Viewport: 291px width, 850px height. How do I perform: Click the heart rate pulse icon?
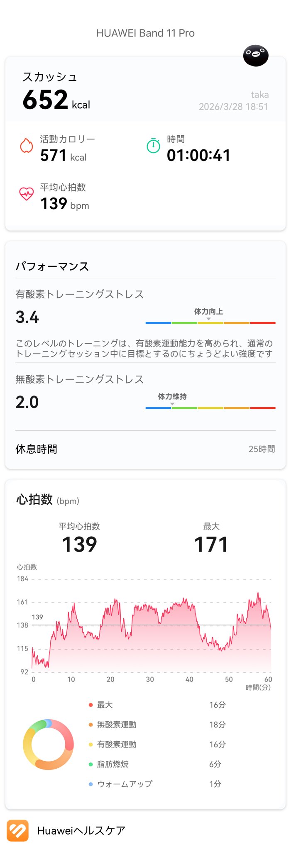click(x=27, y=194)
